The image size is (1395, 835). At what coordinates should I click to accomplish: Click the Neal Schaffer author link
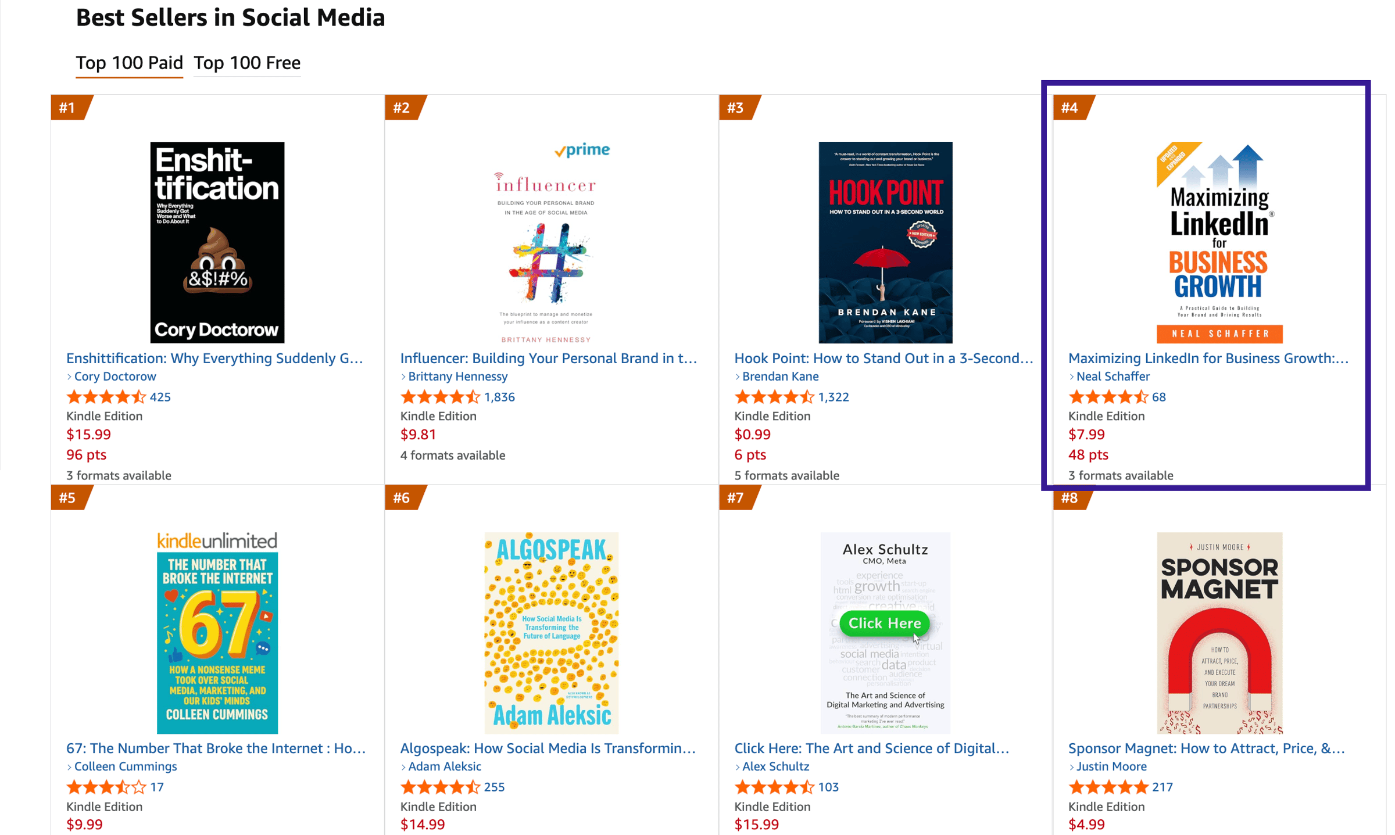pos(1113,377)
